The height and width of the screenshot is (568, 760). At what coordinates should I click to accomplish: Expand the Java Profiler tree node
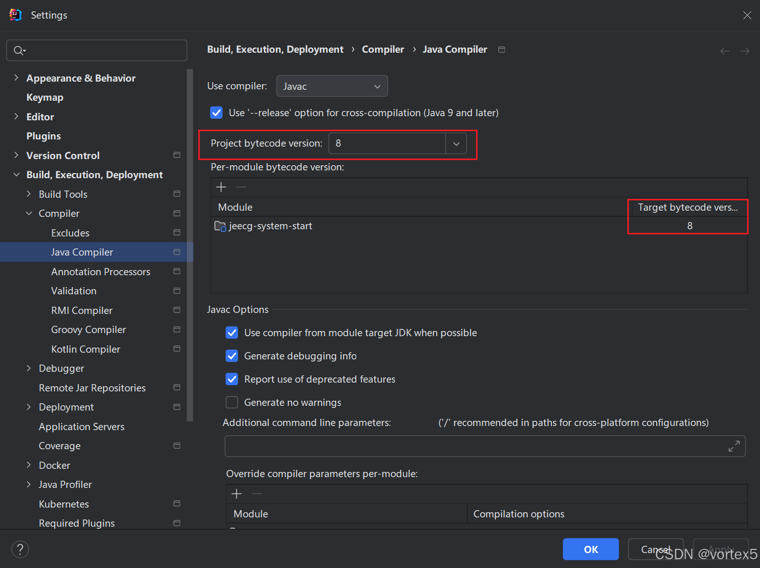pos(28,484)
